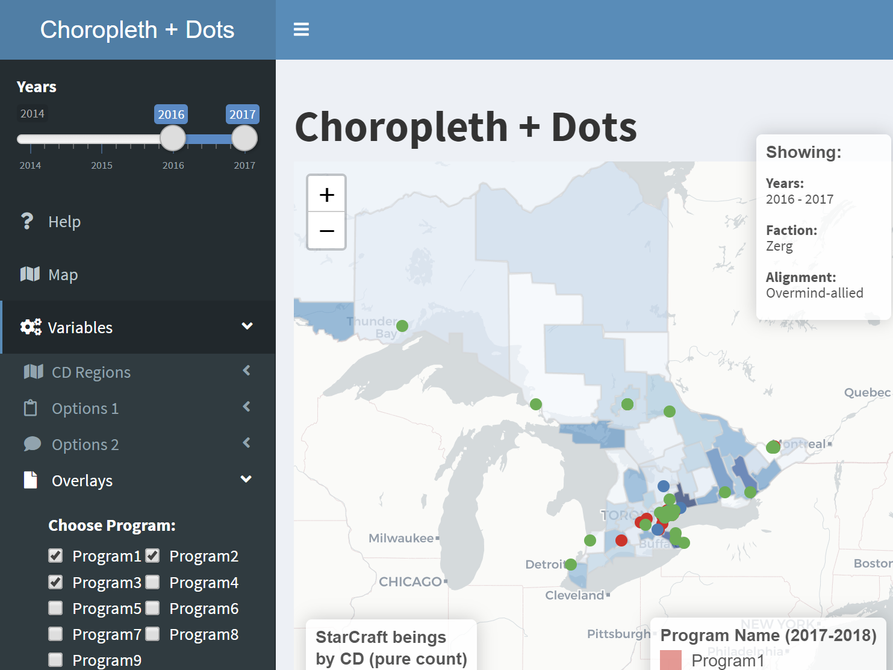Click the Map icon in the sidebar

[30, 274]
